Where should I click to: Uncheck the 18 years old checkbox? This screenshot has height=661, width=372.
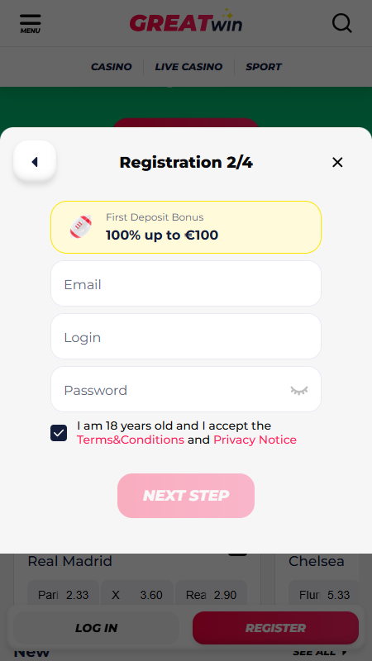click(x=59, y=433)
